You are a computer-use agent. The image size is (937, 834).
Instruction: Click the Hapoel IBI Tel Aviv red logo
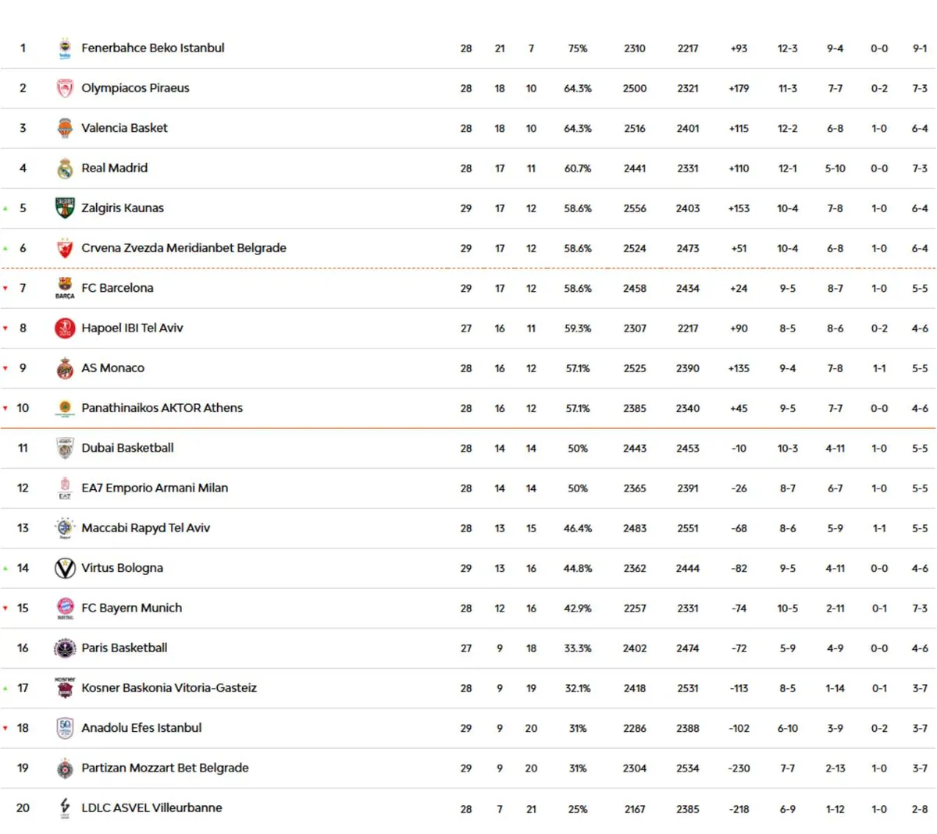pos(65,328)
